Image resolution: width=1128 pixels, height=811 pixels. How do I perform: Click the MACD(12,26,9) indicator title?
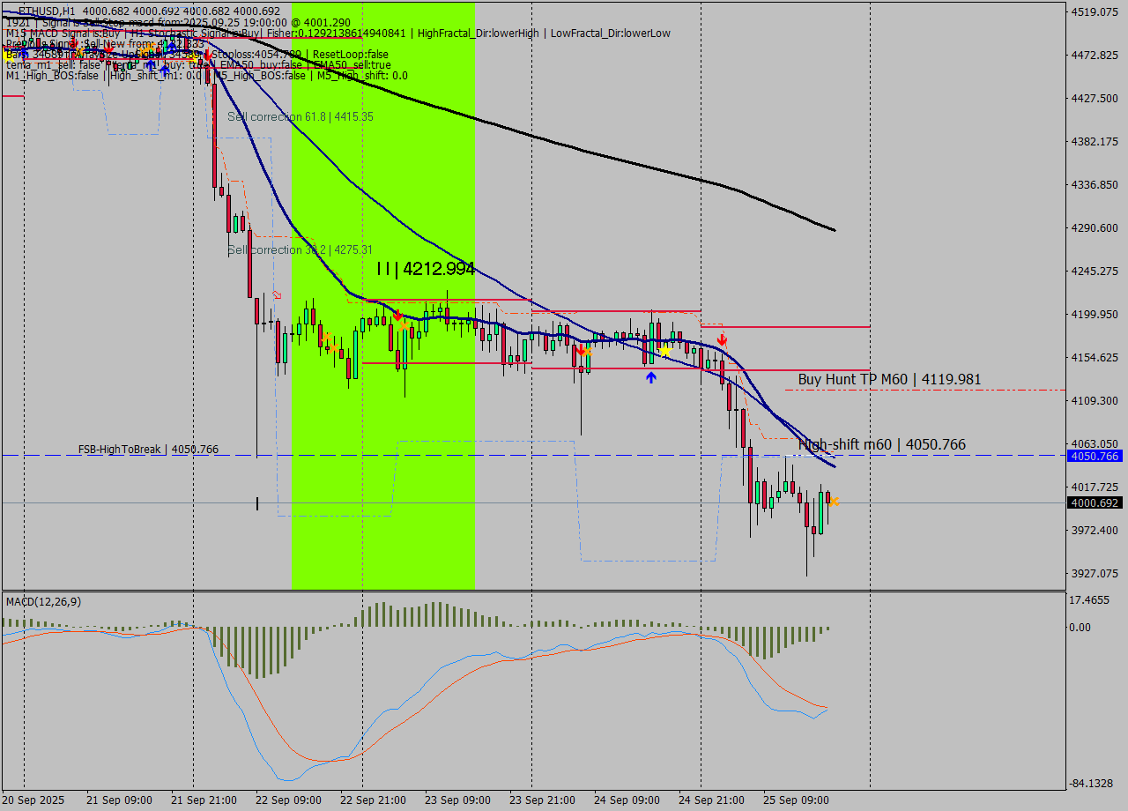pos(43,601)
